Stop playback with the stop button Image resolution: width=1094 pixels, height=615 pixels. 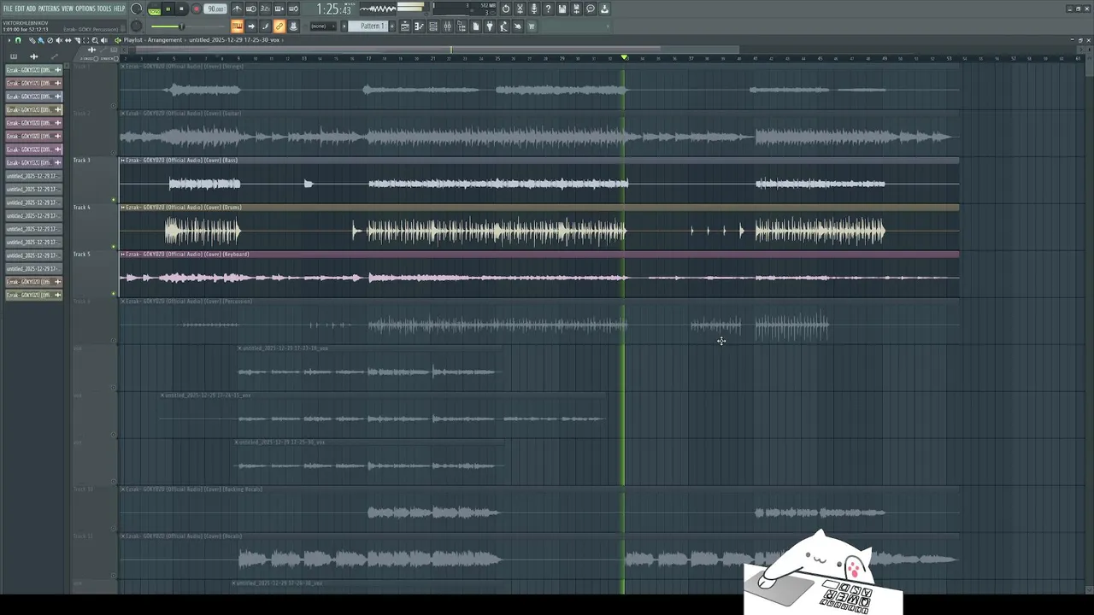(181, 9)
